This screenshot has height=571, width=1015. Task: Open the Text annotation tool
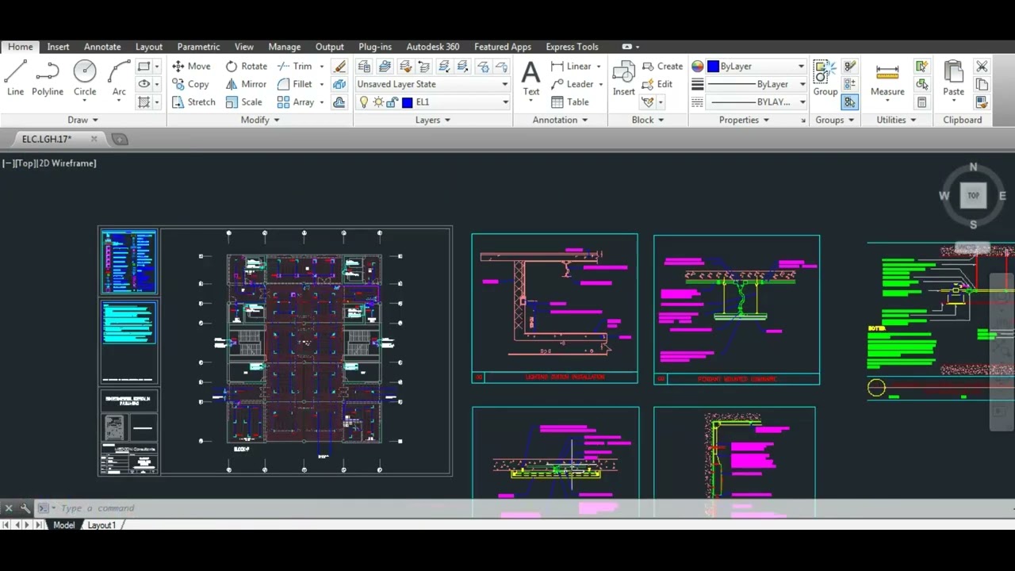531,78
